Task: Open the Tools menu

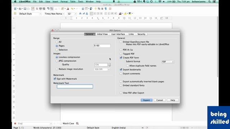Action: point(80,1)
